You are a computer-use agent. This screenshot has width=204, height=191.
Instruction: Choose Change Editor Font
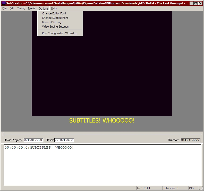pos(60,13)
